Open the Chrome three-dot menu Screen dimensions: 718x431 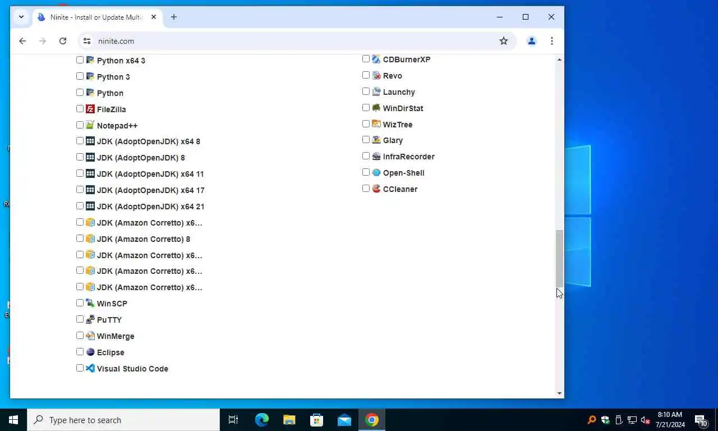point(552,41)
